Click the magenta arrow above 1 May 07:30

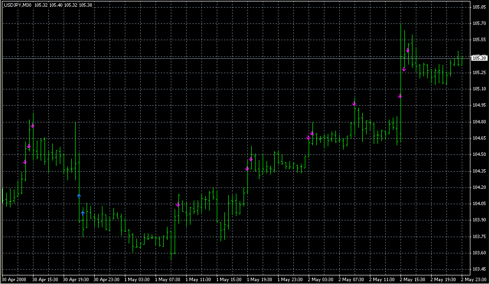(x=178, y=205)
